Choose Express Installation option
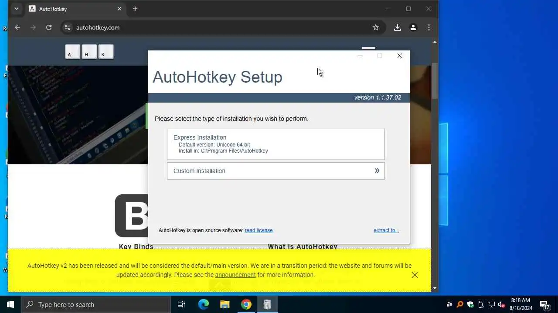 (276, 144)
